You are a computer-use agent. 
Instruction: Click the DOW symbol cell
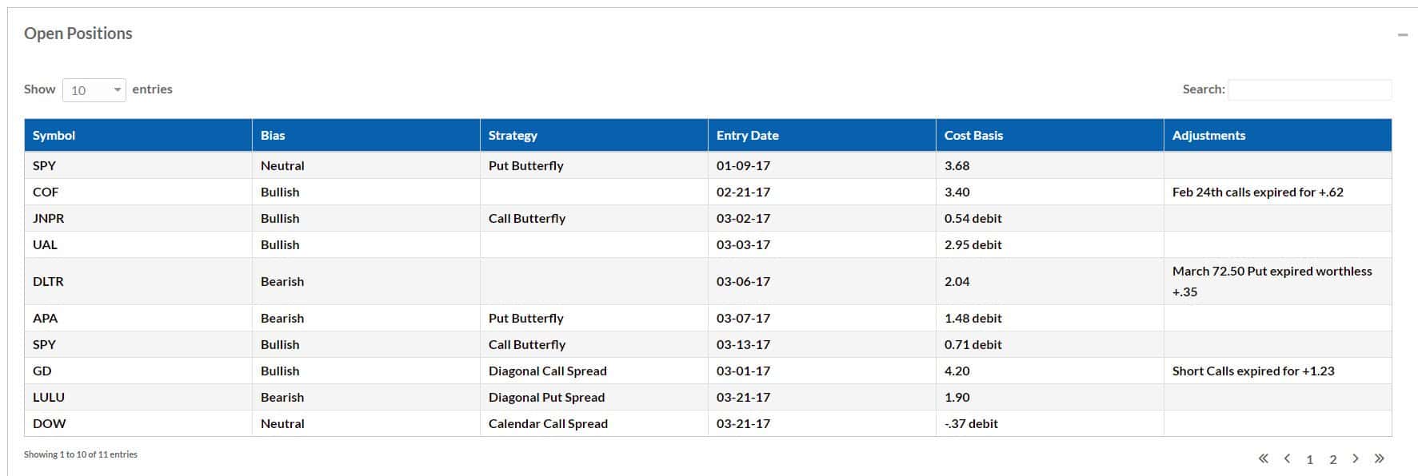(138, 423)
